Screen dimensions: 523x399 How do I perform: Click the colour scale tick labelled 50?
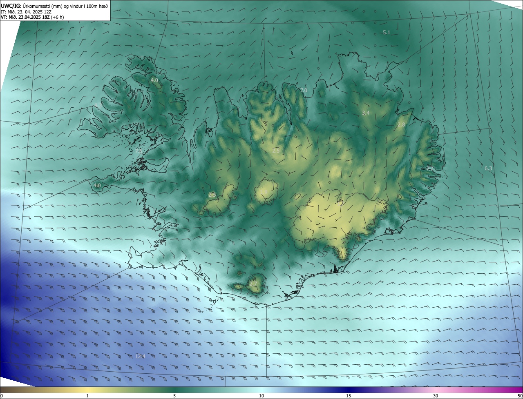point(520,396)
